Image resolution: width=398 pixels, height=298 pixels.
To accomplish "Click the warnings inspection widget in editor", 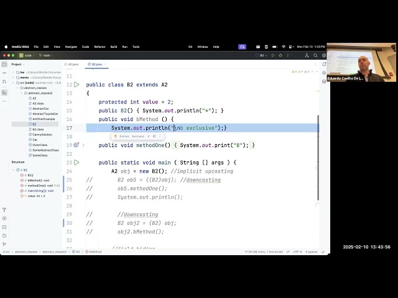I will point(300,72).
